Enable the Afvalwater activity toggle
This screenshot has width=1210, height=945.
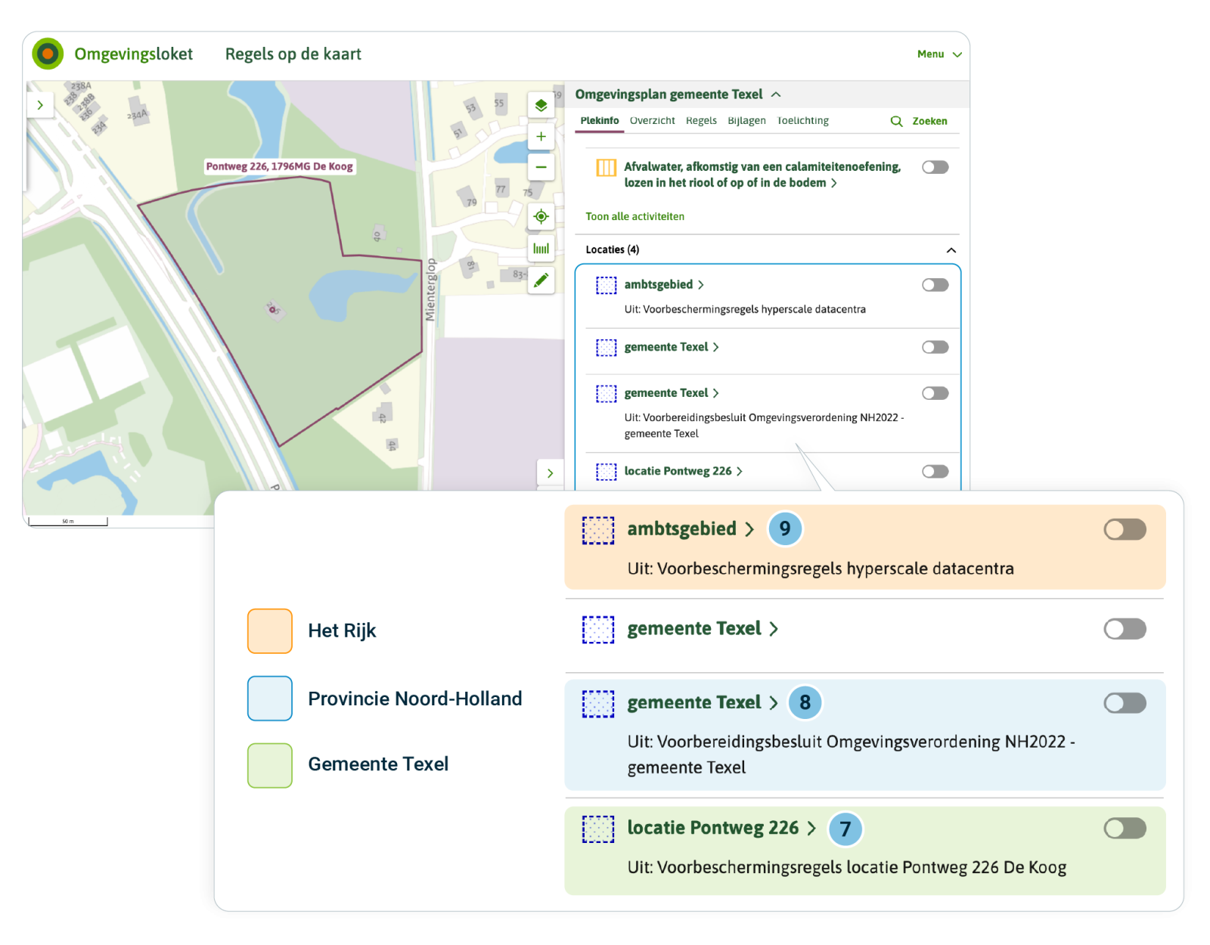(x=935, y=166)
